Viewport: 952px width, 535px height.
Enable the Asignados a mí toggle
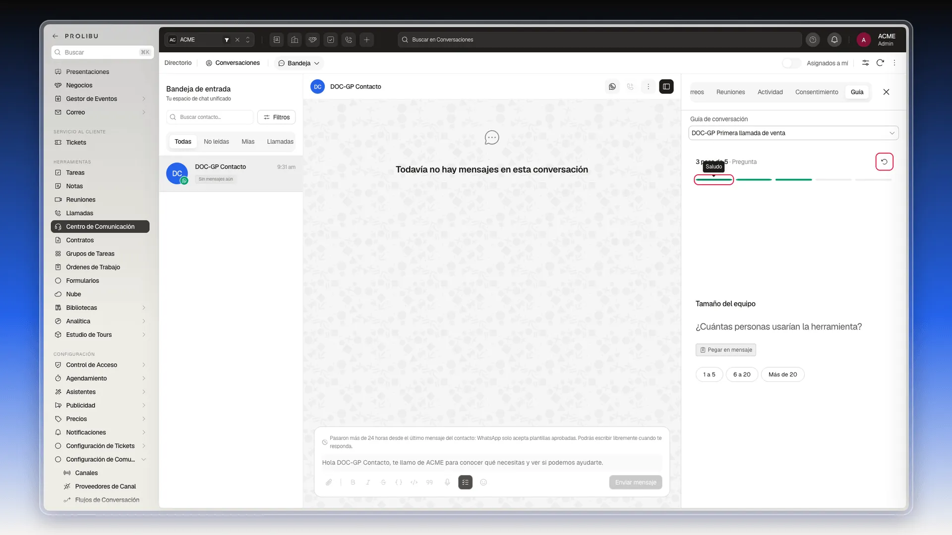(791, 63)
